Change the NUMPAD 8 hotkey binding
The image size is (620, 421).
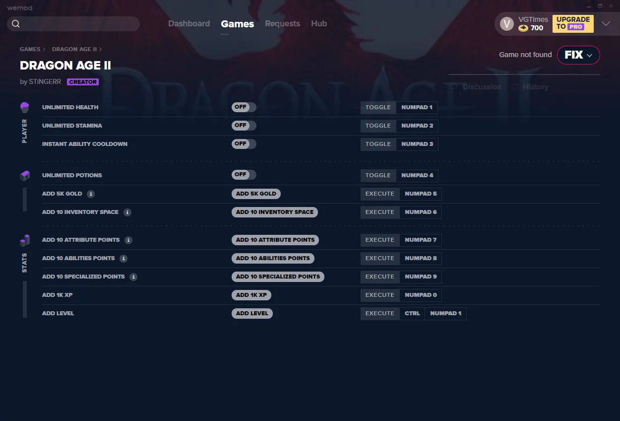point(421,259)
